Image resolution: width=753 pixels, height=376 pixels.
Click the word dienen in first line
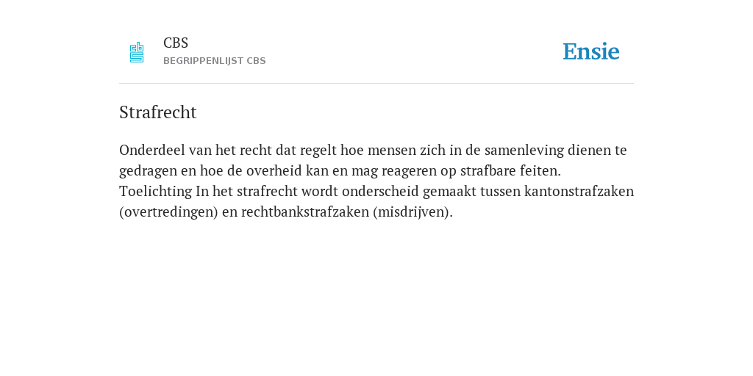[589, 150]
